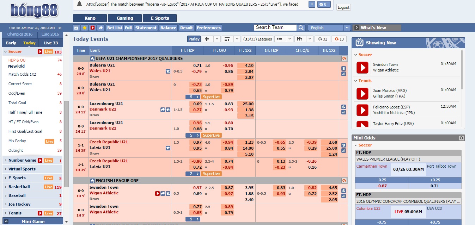Click the bell notification icon beside announcement
This screenshot has height=225, width=475.
[x=79, y=4]
